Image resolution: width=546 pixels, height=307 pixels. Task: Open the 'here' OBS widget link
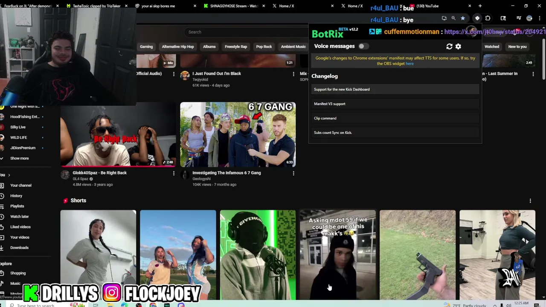click(409, 64)
